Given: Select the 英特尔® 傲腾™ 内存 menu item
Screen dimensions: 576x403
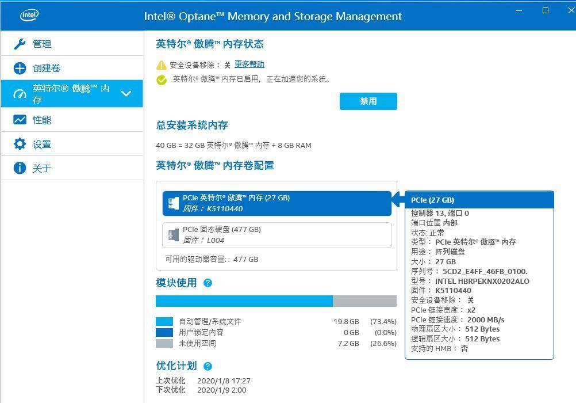Looking at the screenshot, I should 72,93.
